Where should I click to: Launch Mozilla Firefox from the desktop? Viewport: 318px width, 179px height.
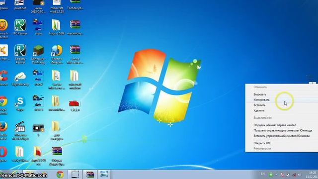3,130
